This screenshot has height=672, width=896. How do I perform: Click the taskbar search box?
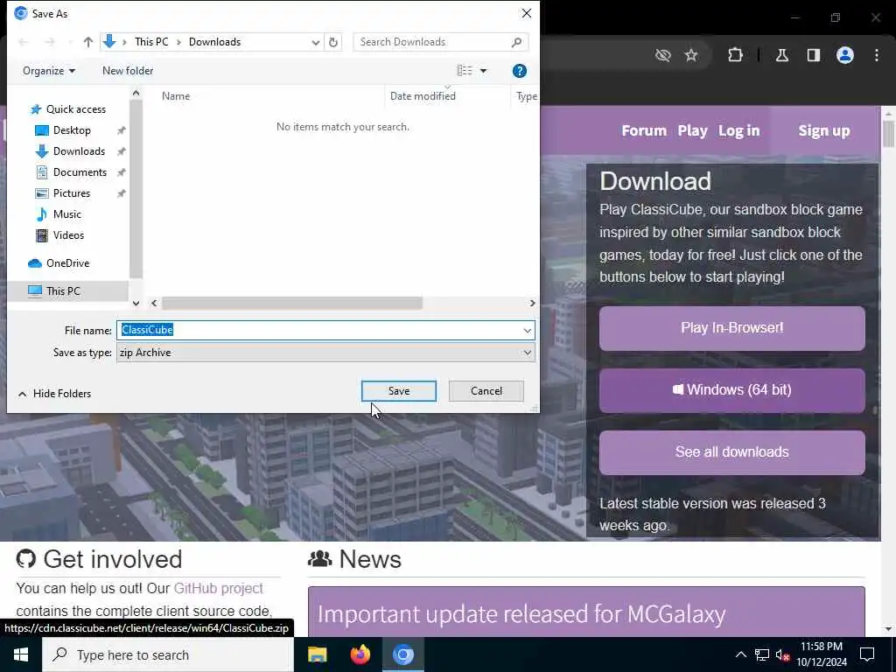[168, 654]
